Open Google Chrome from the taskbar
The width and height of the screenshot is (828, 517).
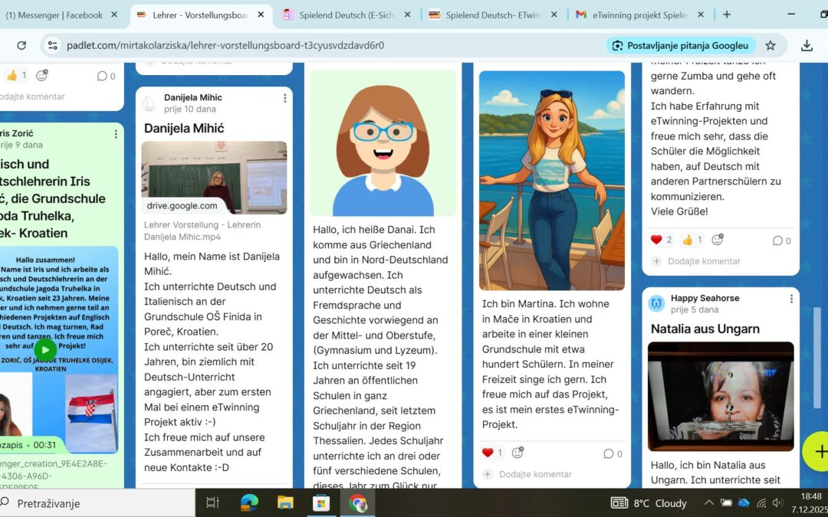coord(357,503)
